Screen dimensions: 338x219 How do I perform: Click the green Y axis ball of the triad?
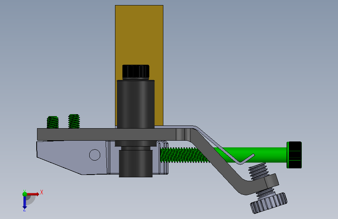point(25,194)
